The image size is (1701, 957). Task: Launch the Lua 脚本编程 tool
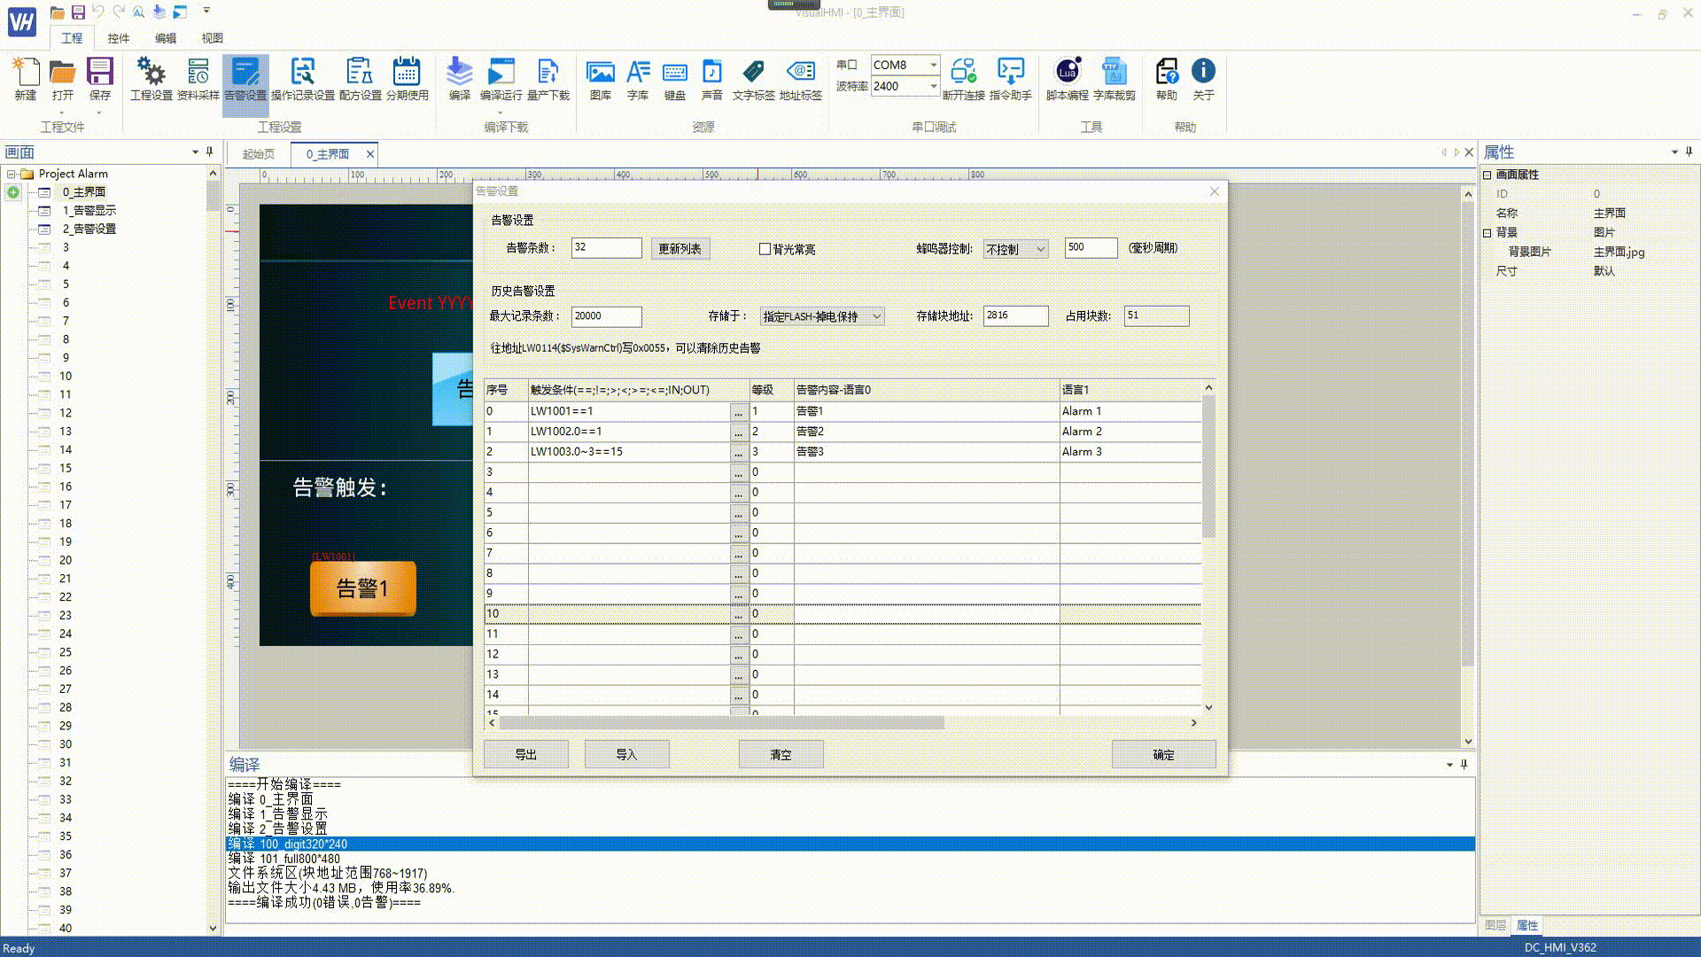pos(1067,74)
